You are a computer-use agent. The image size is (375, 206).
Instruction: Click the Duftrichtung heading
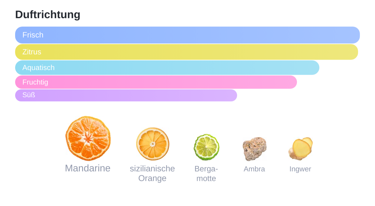coord(48,14)
